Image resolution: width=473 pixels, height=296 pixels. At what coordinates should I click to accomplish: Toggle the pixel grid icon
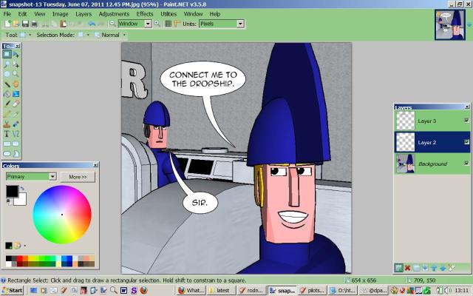[x=168, y=24]
